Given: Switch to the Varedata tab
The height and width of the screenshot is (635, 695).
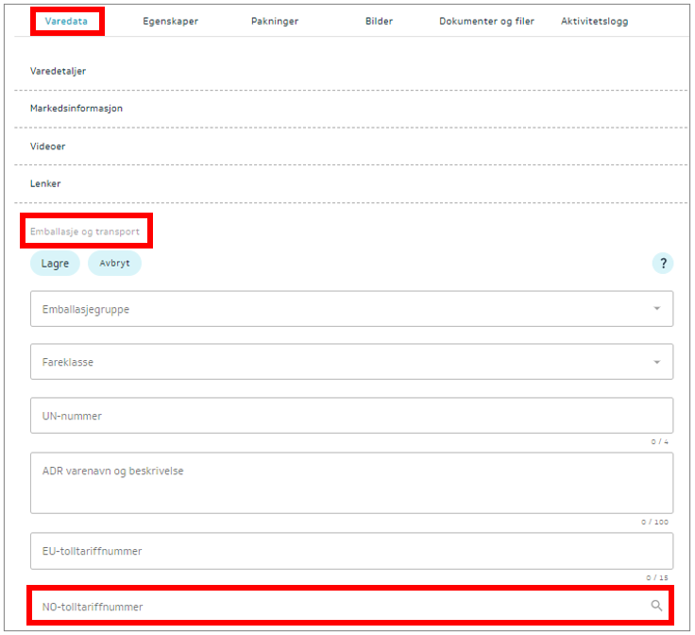Looking at the screenshot, I should 66,21.
